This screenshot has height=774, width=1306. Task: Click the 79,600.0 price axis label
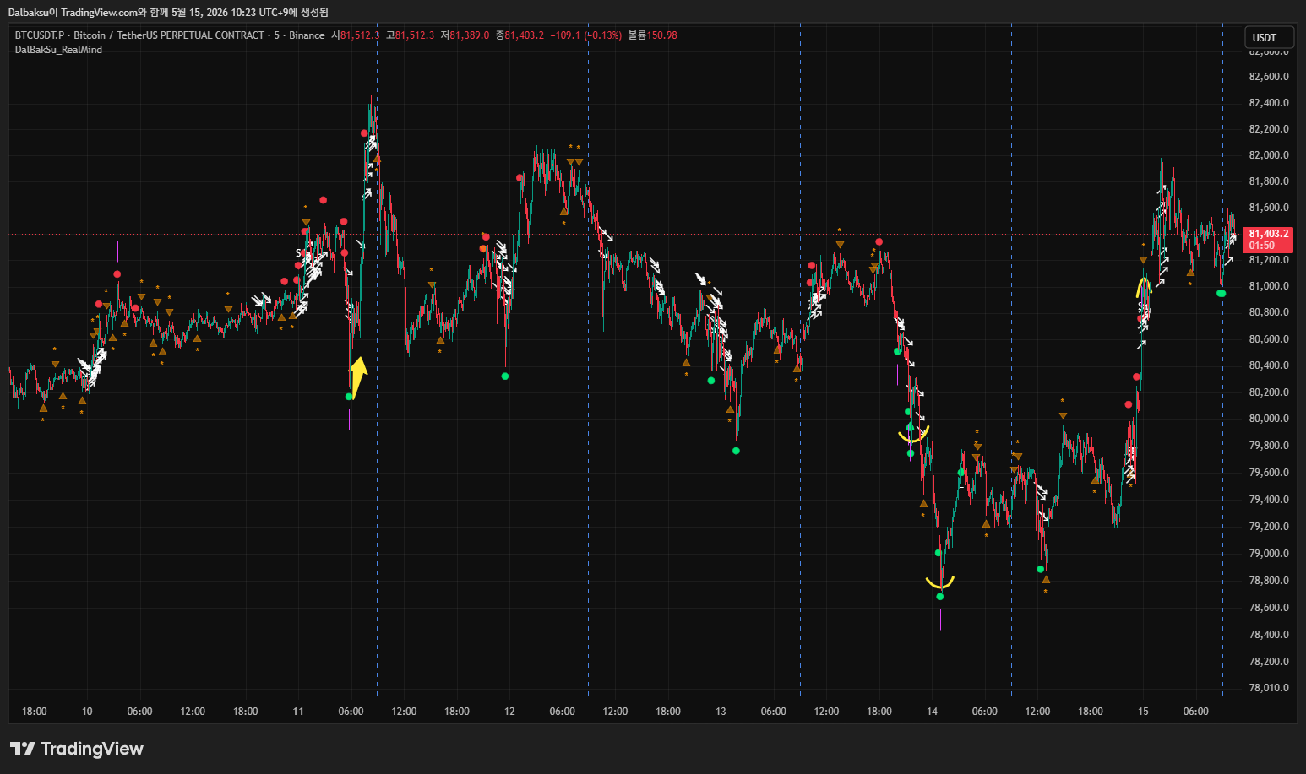point(1269,473)
